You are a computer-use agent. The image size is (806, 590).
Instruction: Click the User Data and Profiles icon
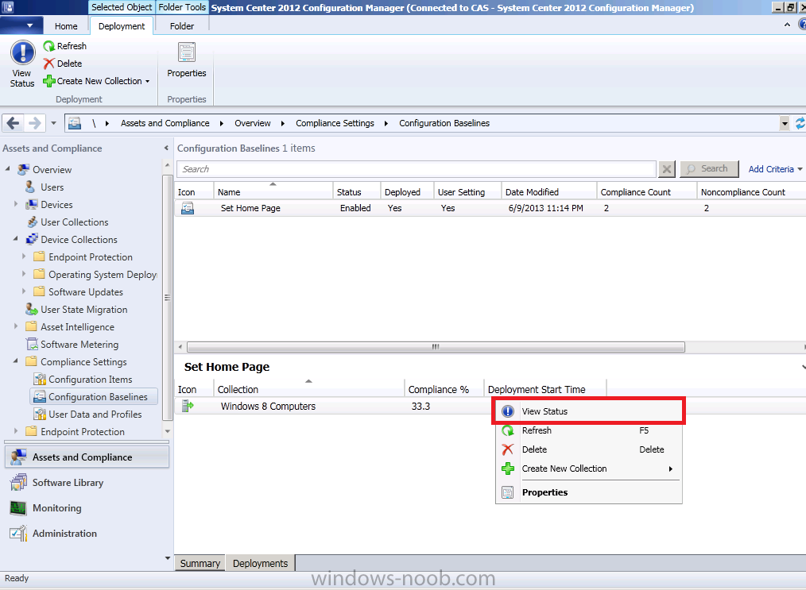click(x=40, y=414)
